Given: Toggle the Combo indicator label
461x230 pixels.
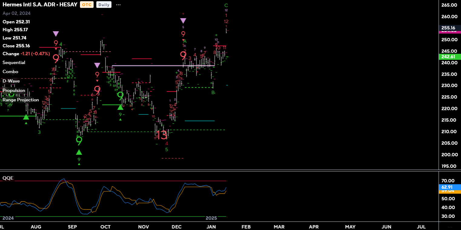Looking at the screenshot, I should [x=10, y=72].
